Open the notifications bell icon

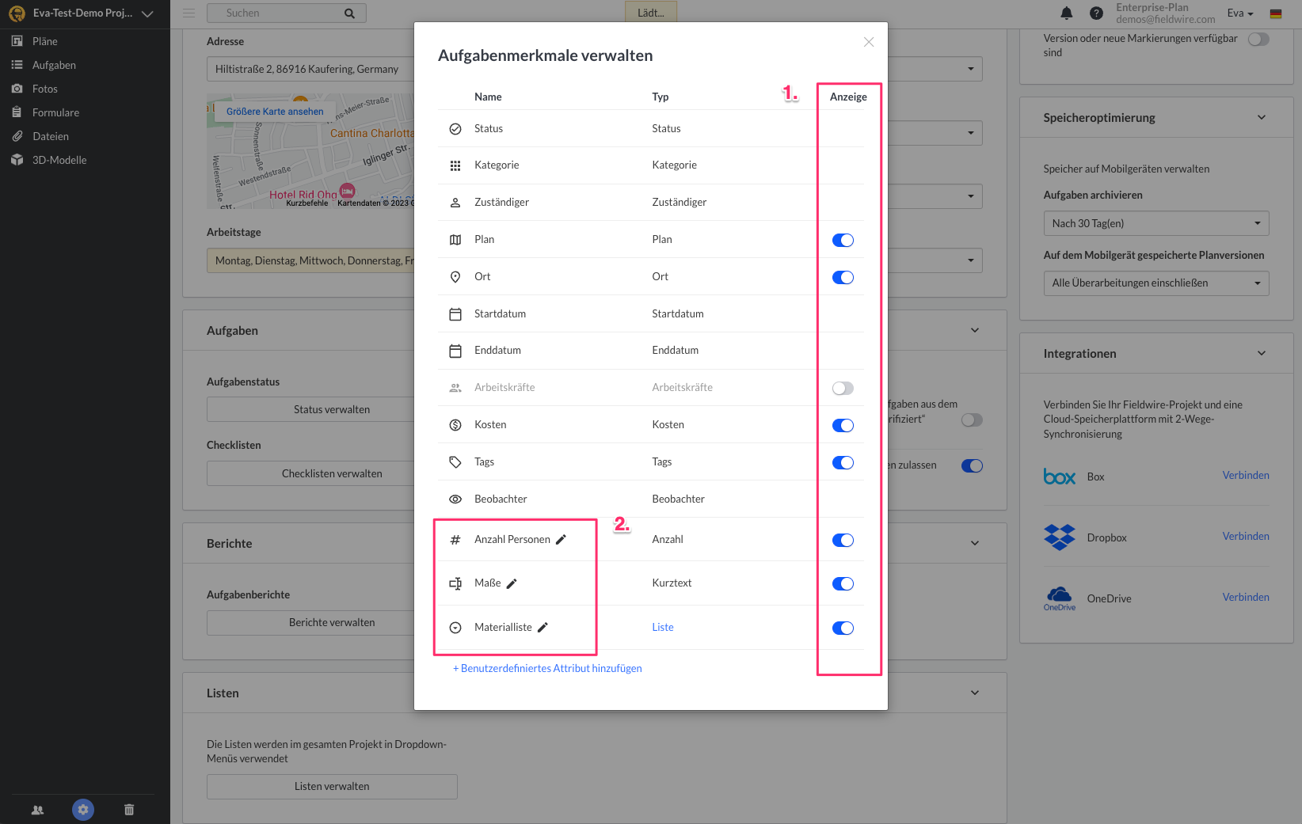(x=1067, y=13)
